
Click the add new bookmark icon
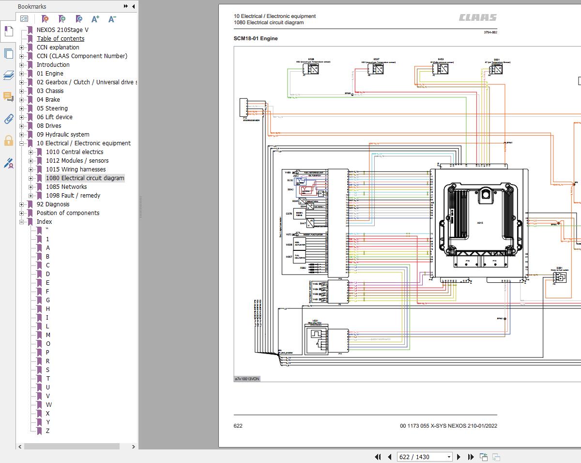62,19
